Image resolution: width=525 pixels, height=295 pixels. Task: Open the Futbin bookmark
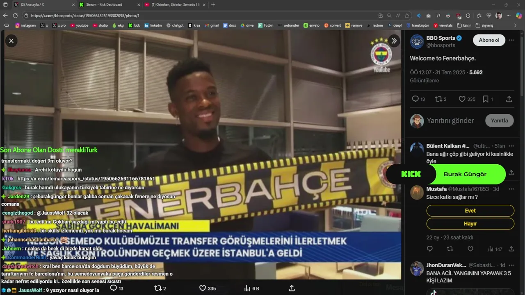(266, 25)
